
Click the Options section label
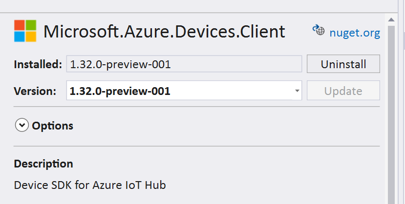pos(52,126)
